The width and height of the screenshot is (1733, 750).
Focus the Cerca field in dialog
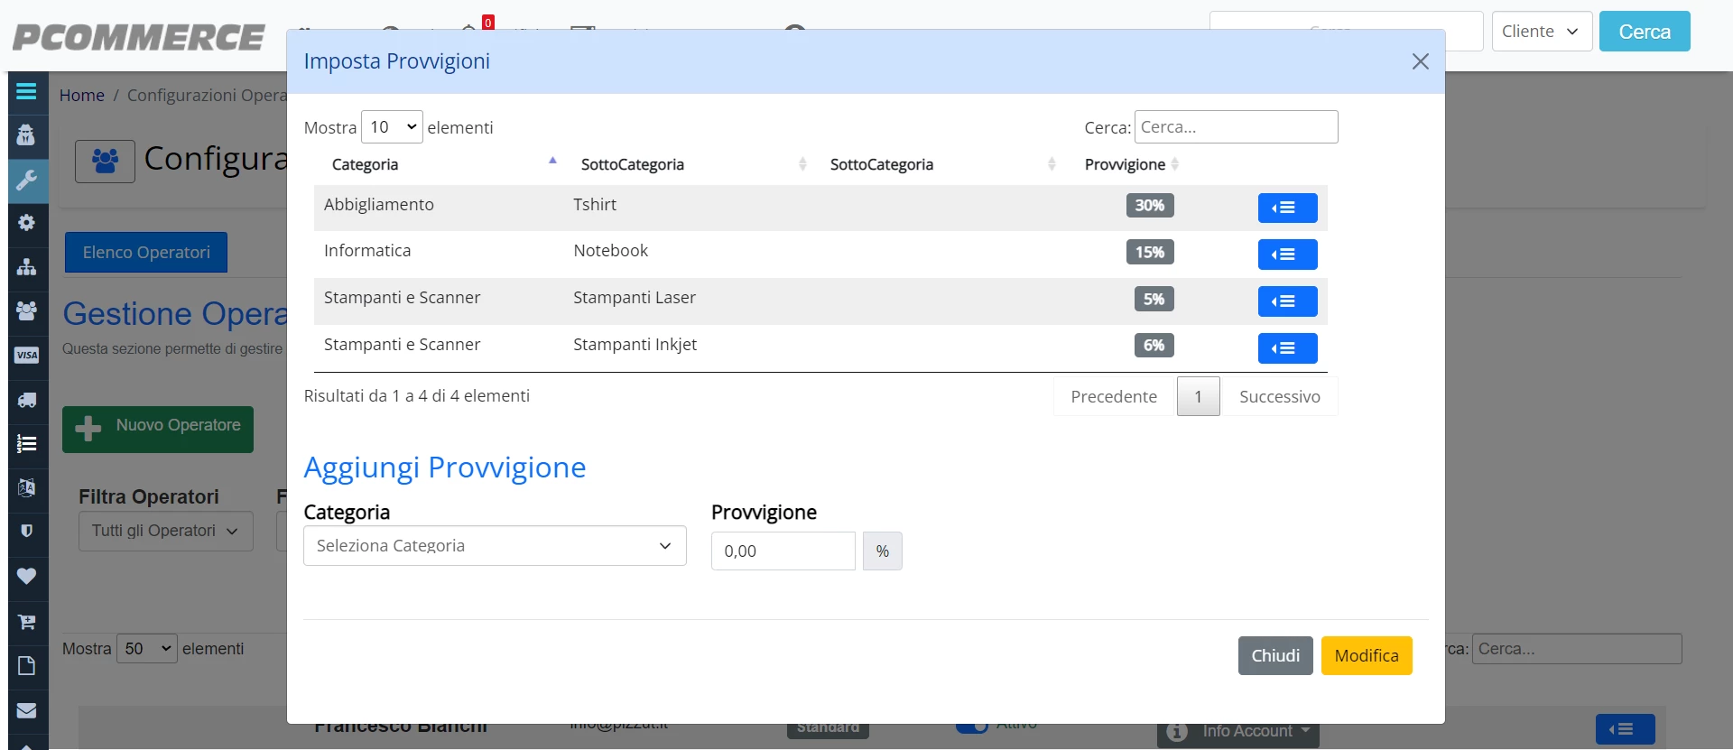(1236, 127)
